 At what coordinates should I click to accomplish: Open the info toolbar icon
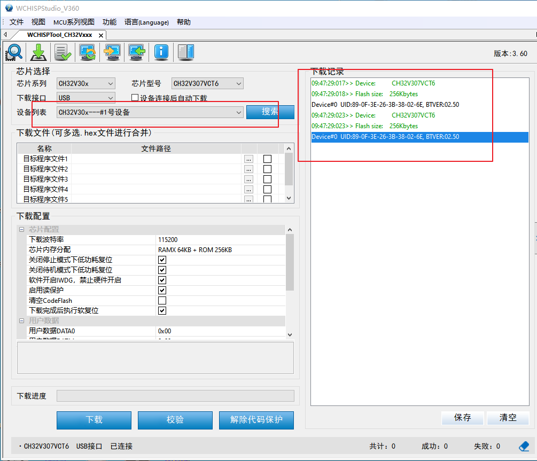161,52
